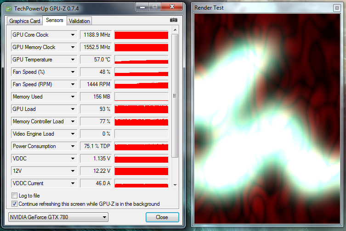
Task: Click the Render Test window title
Action: point(209,8)
